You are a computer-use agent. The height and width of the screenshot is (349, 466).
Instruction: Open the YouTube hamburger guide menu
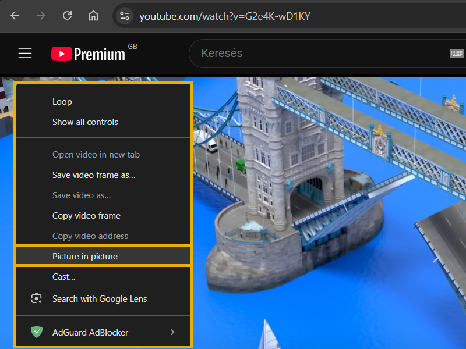[x=25, y=54]
